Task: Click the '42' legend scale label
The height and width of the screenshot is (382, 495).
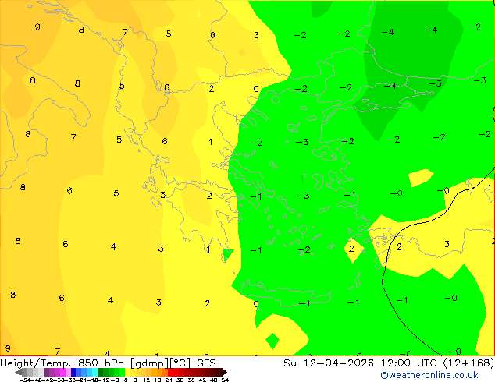Action: pyautogui.click(x=203, y=380)
